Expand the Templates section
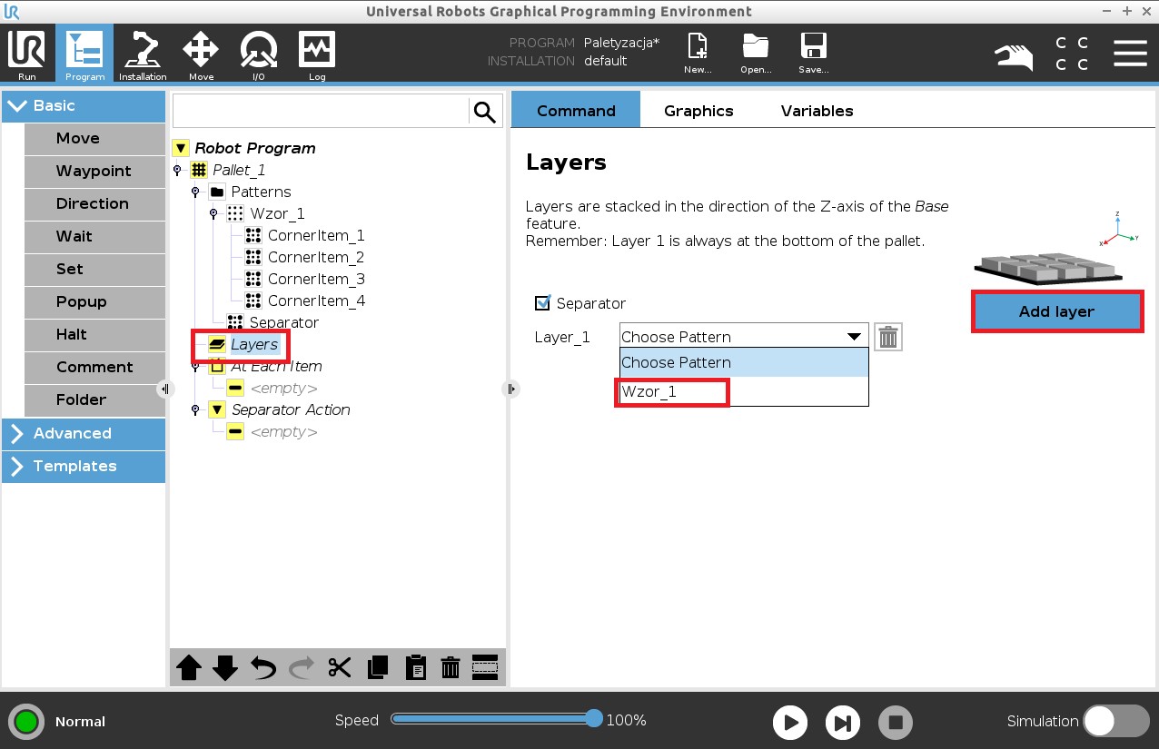Screen dimensions: 1159x749 click(84, 466)
